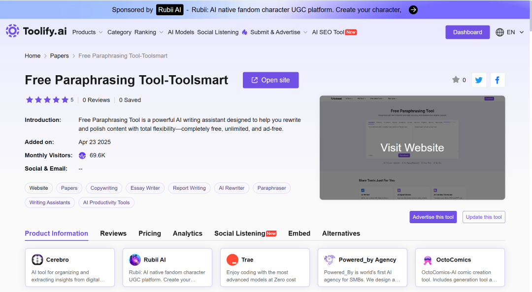This screenshot has height=292, width=532.
Task: Open Social Listening in top navigation
Action: click(218, 32)
